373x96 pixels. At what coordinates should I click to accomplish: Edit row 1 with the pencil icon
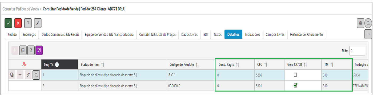28,75
